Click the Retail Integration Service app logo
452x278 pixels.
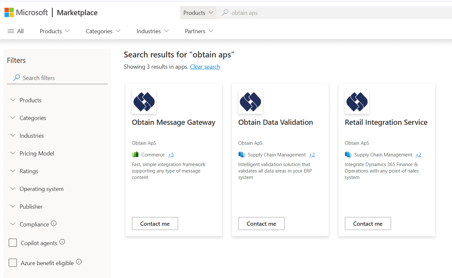[357, 102]
